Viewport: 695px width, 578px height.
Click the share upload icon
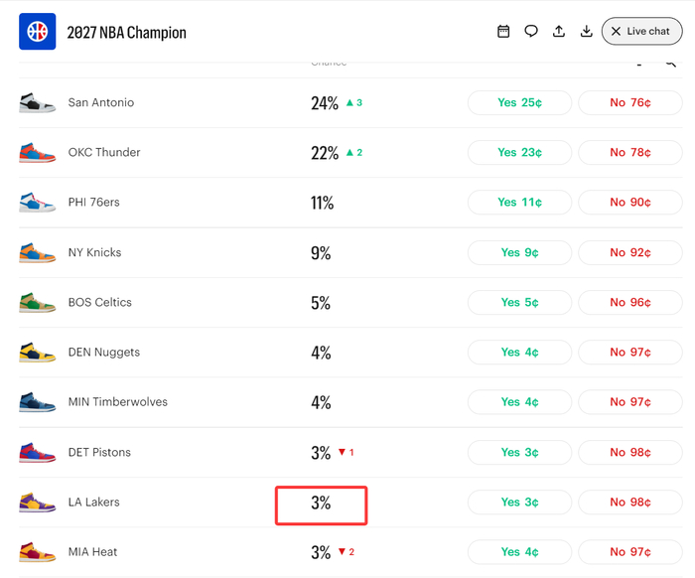click(558, 31)
